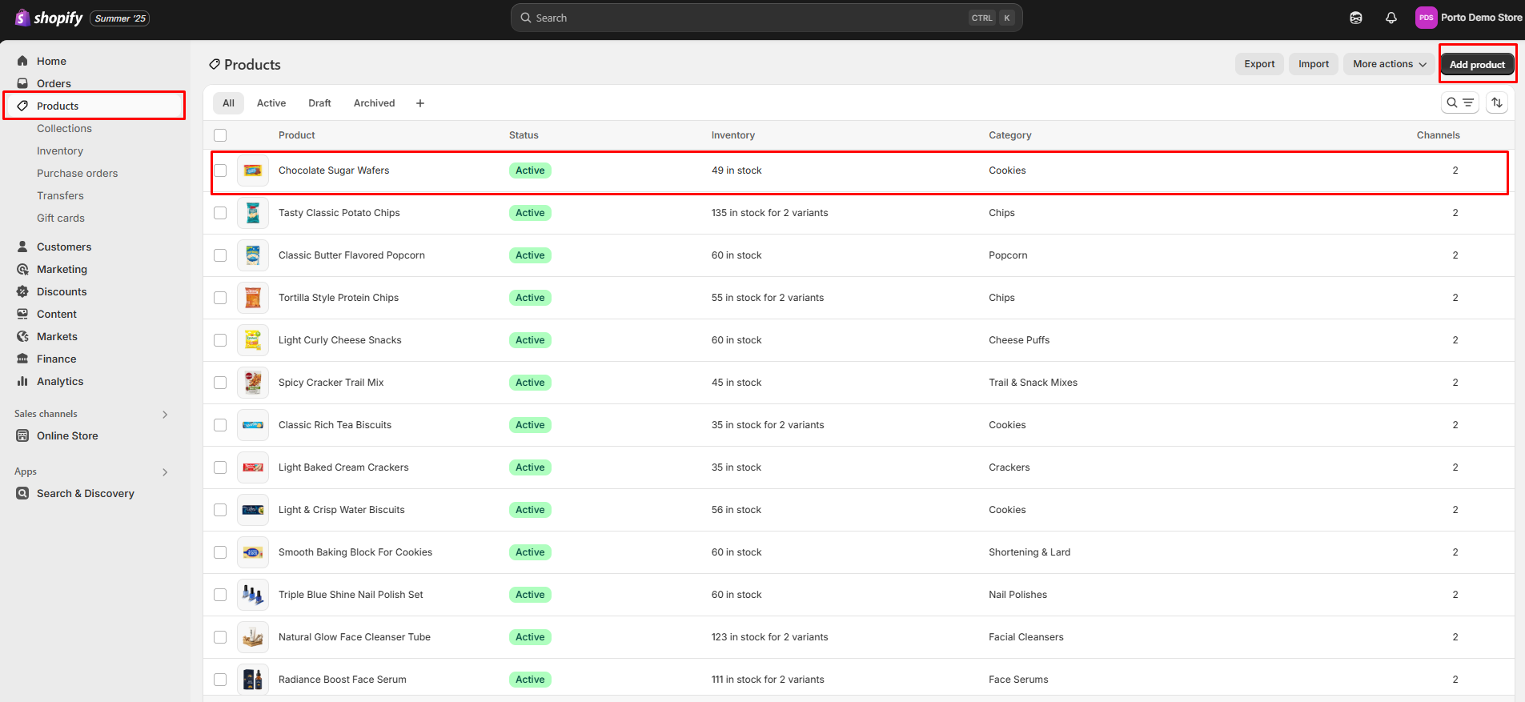Click the Analytics icon in sidebar

tap(22, 382)
